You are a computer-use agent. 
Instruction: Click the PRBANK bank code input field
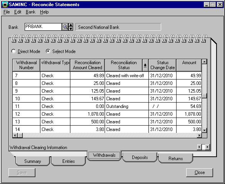point(43,27)
